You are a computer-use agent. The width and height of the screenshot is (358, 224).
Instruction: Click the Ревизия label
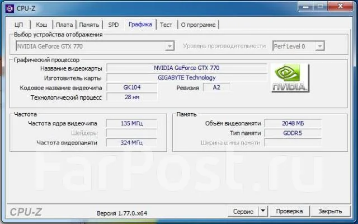coord(188,88)
